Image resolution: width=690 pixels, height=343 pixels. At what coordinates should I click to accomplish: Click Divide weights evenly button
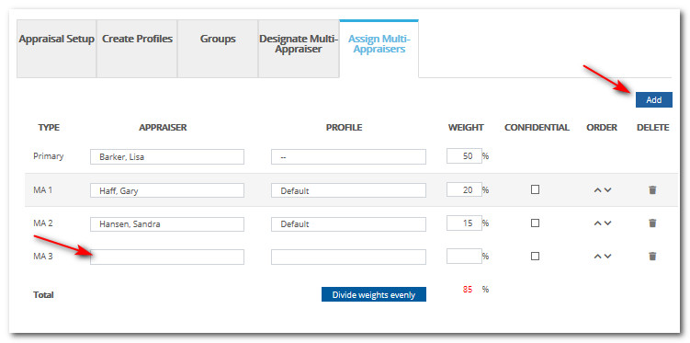point(374,294)
